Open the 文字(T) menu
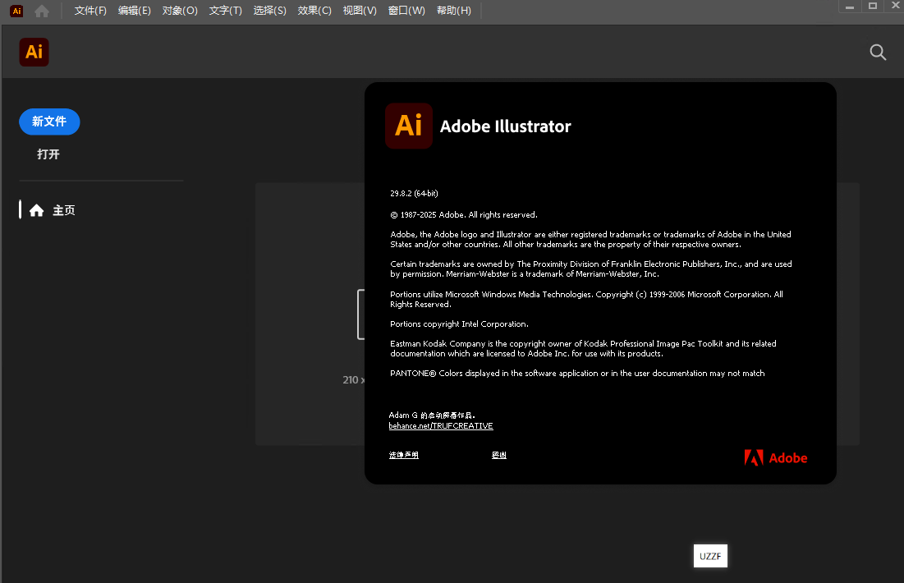This screenshot has width=904, height=583. point(225,11)
